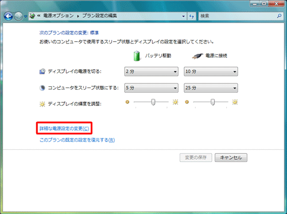This screenshot has height=214, width=287.
Task: Click このプランの既定の設定を復元する(R) link
Action: point(77,140)
